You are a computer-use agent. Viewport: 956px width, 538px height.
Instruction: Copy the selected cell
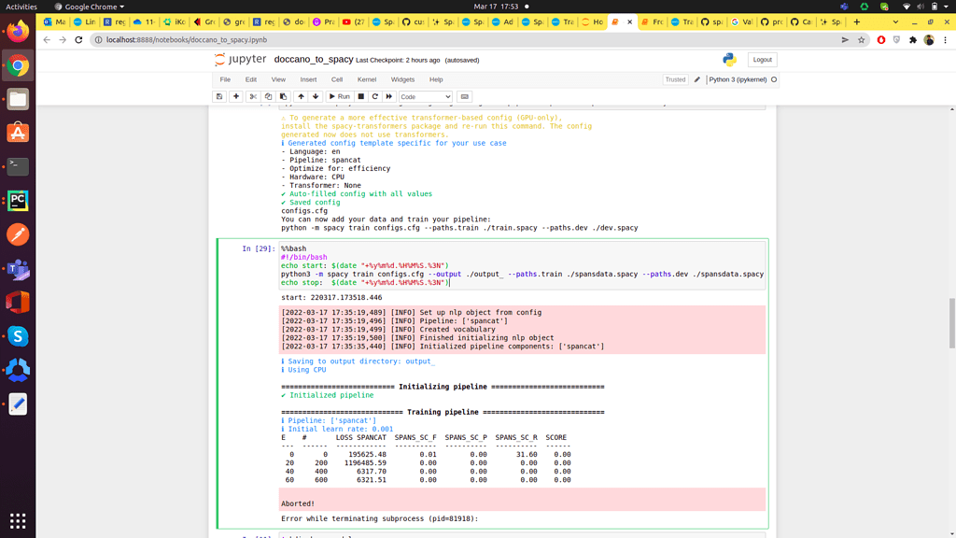click(x=269, y=96)
